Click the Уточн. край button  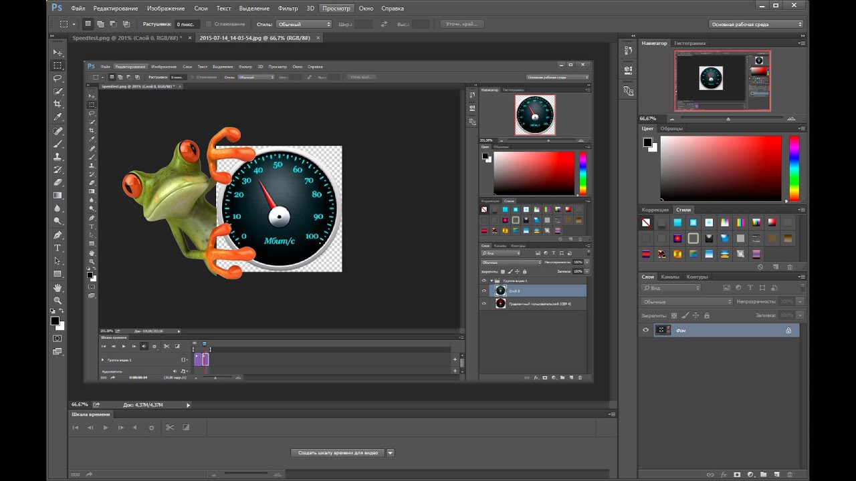click(461, 24)
